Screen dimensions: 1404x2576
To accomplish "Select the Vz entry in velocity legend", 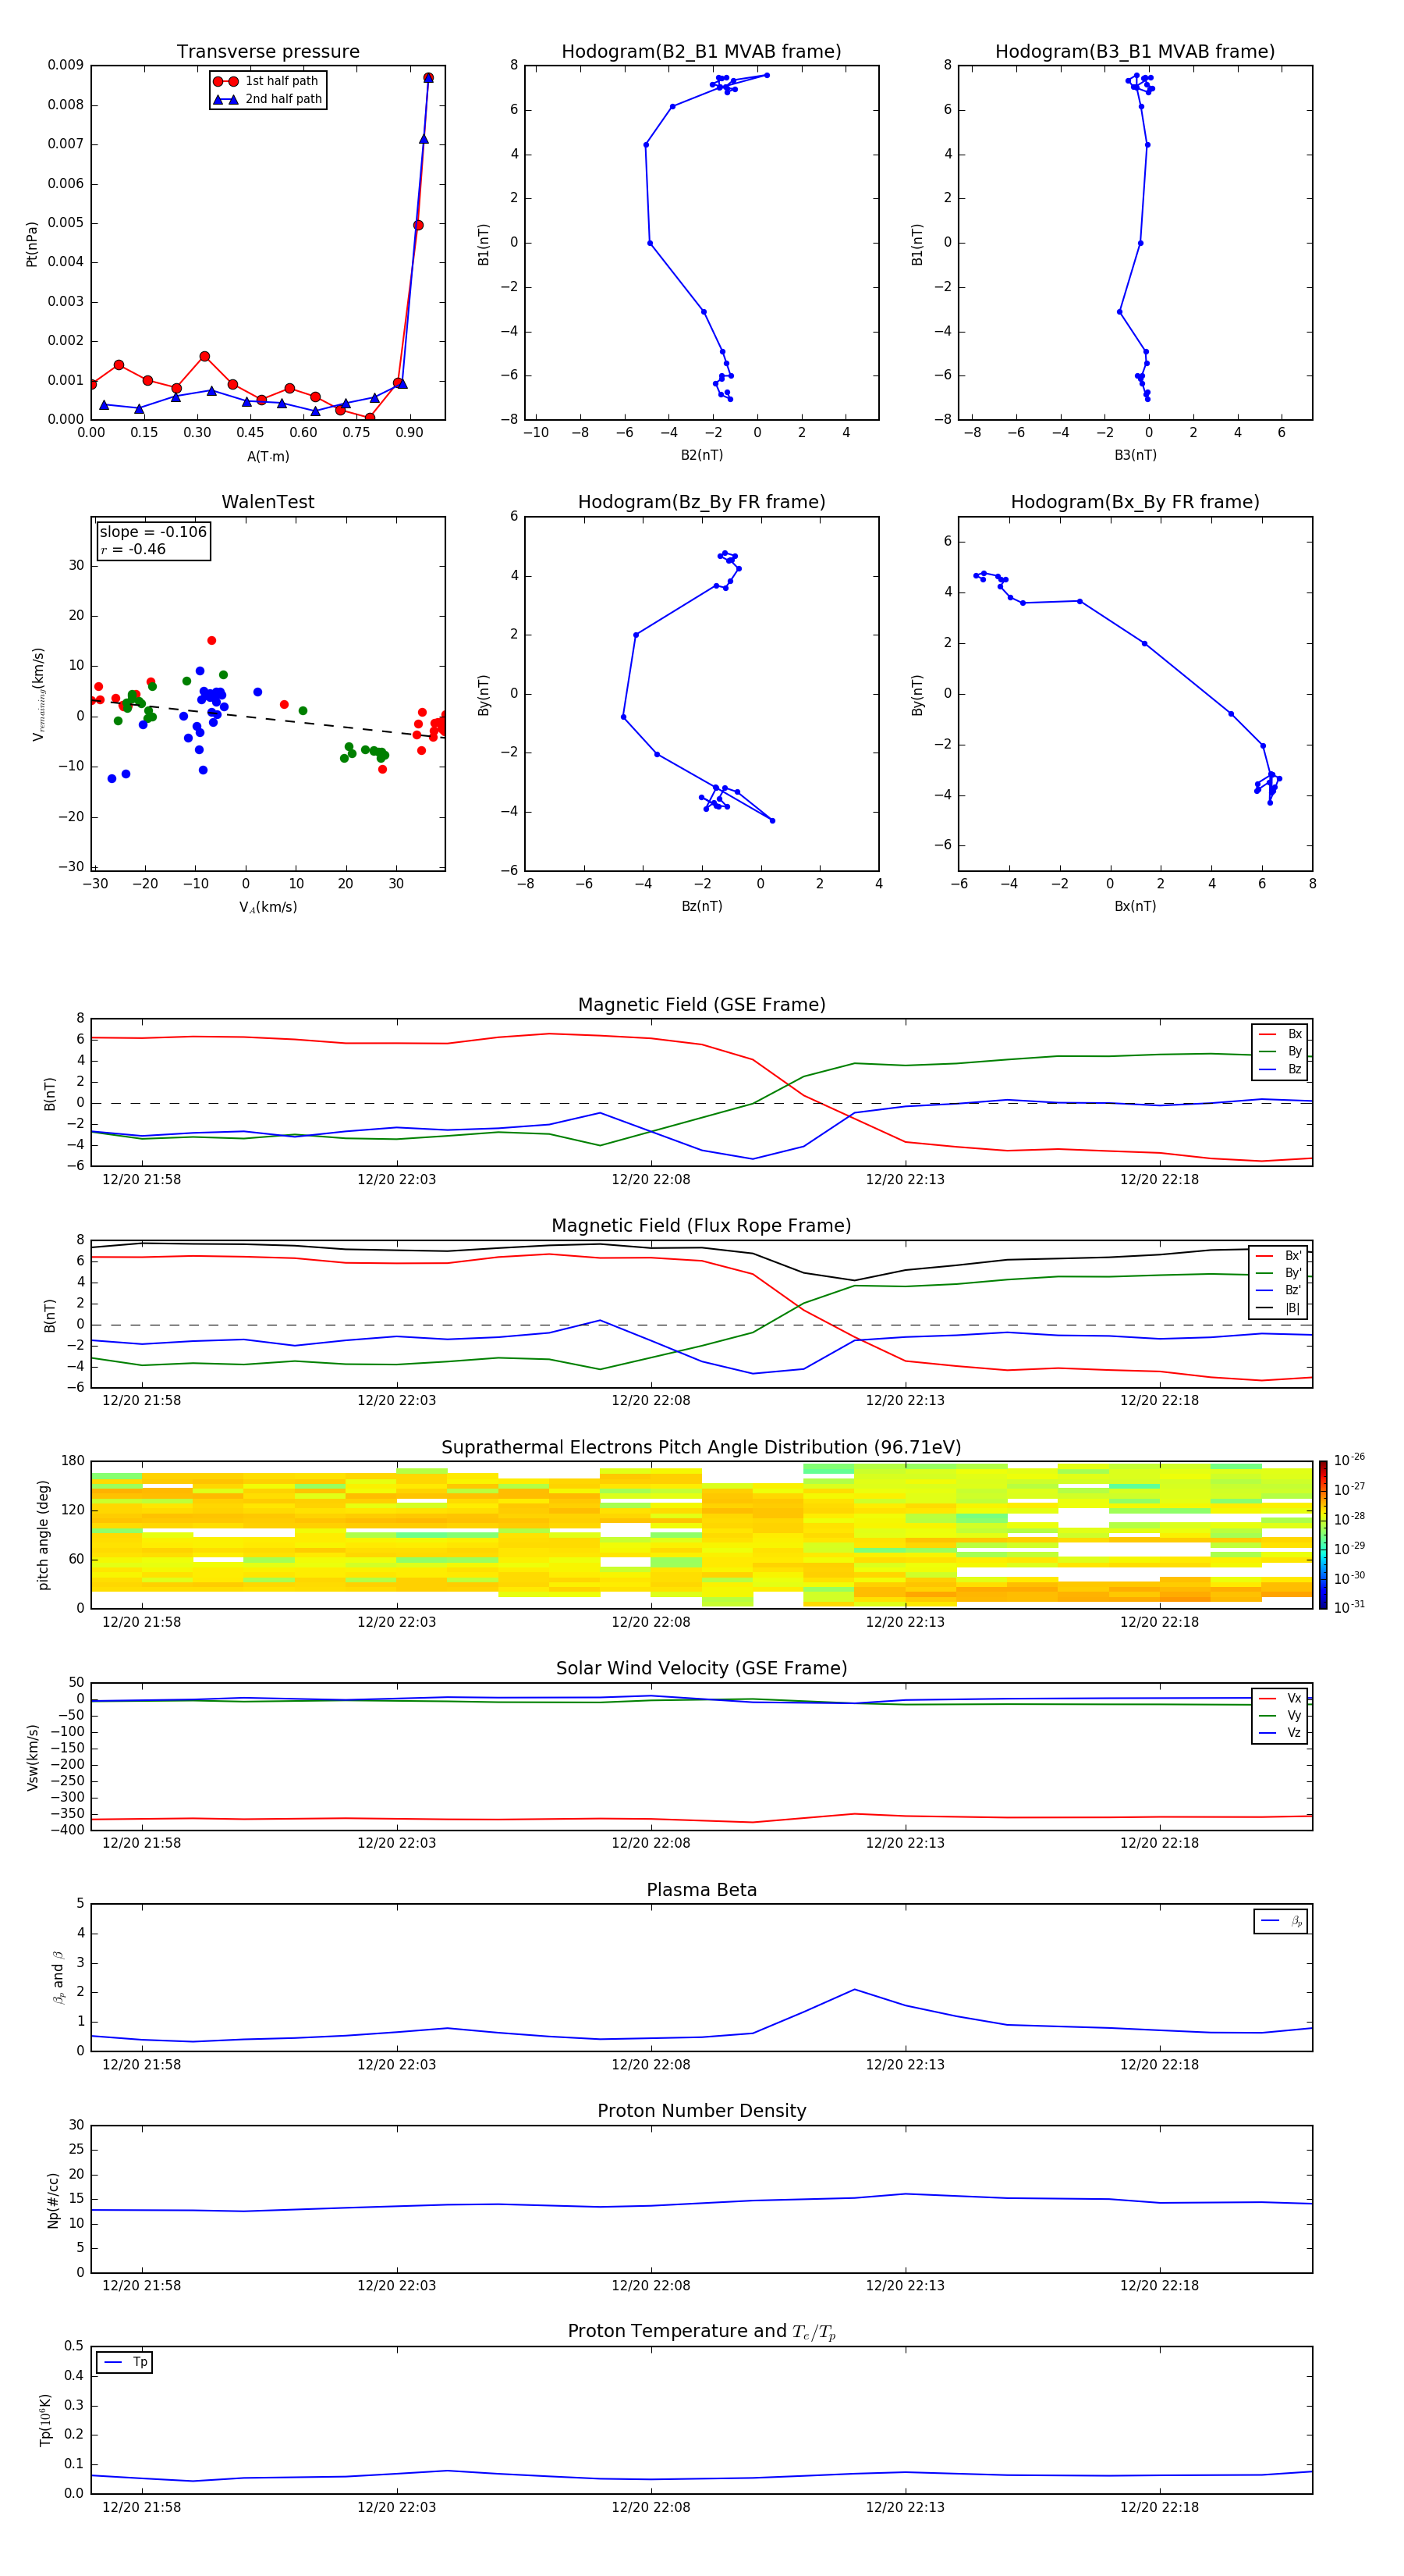I will pyautogui.click(x=1280, y=1733).
